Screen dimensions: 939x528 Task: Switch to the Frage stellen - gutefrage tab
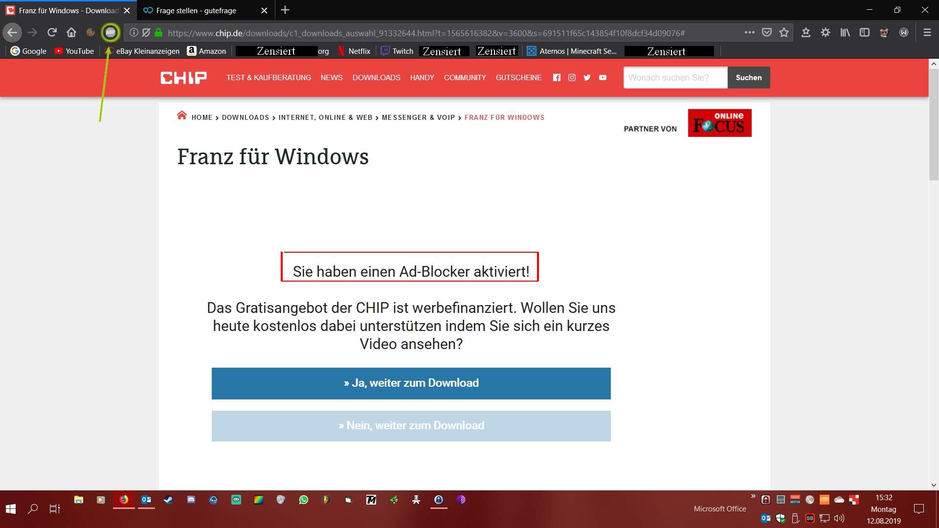(x=196, y=10)
